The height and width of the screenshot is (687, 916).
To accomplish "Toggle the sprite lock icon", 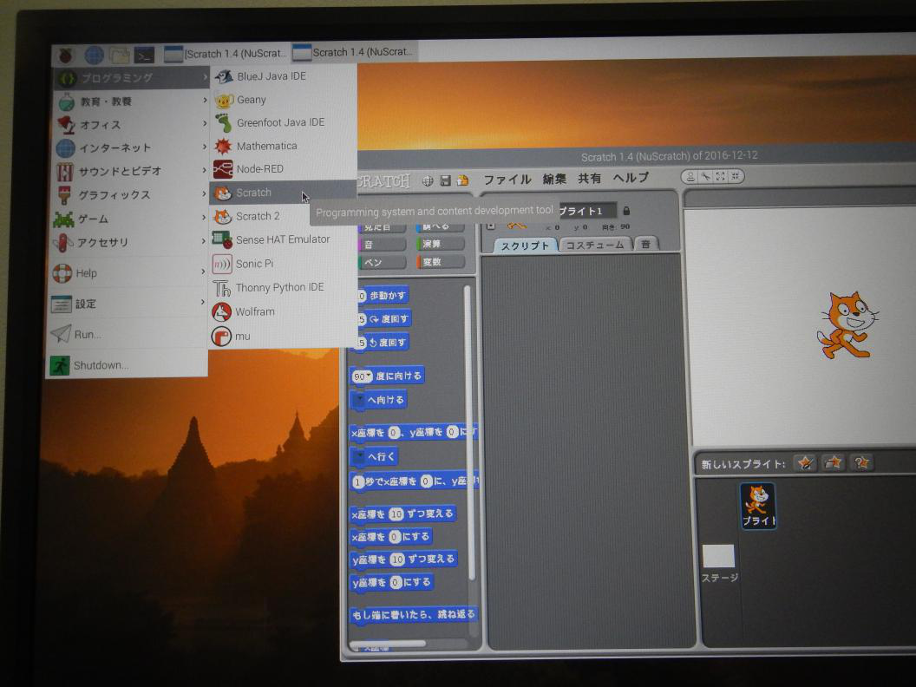I will [626, 210].
